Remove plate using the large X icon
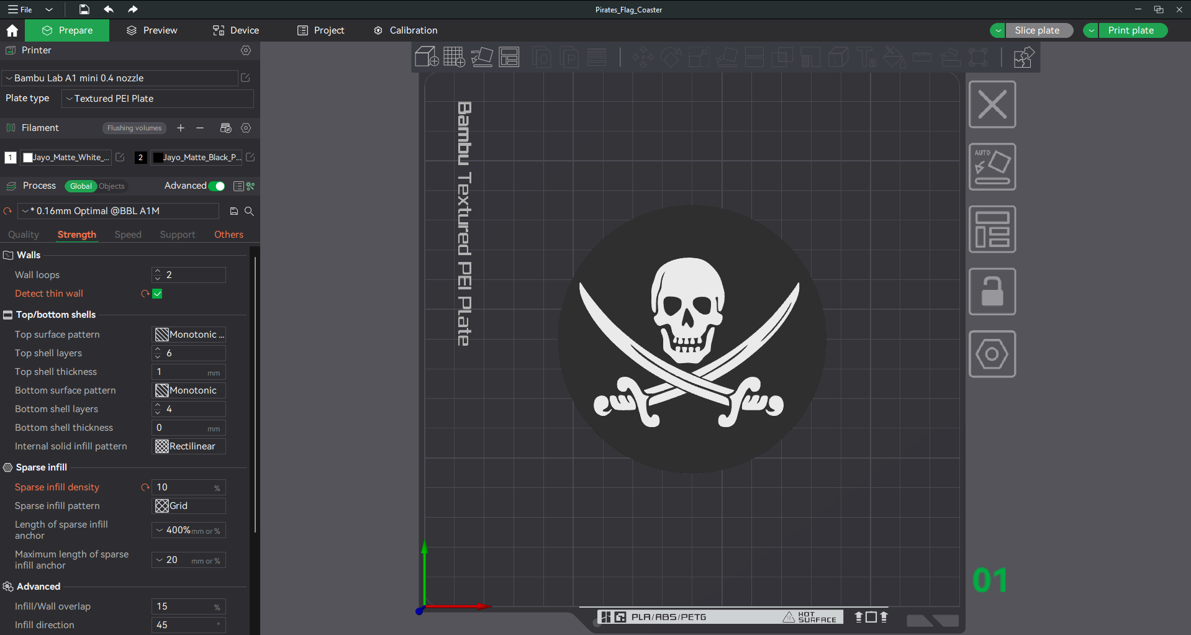 [x=992, y=104]
